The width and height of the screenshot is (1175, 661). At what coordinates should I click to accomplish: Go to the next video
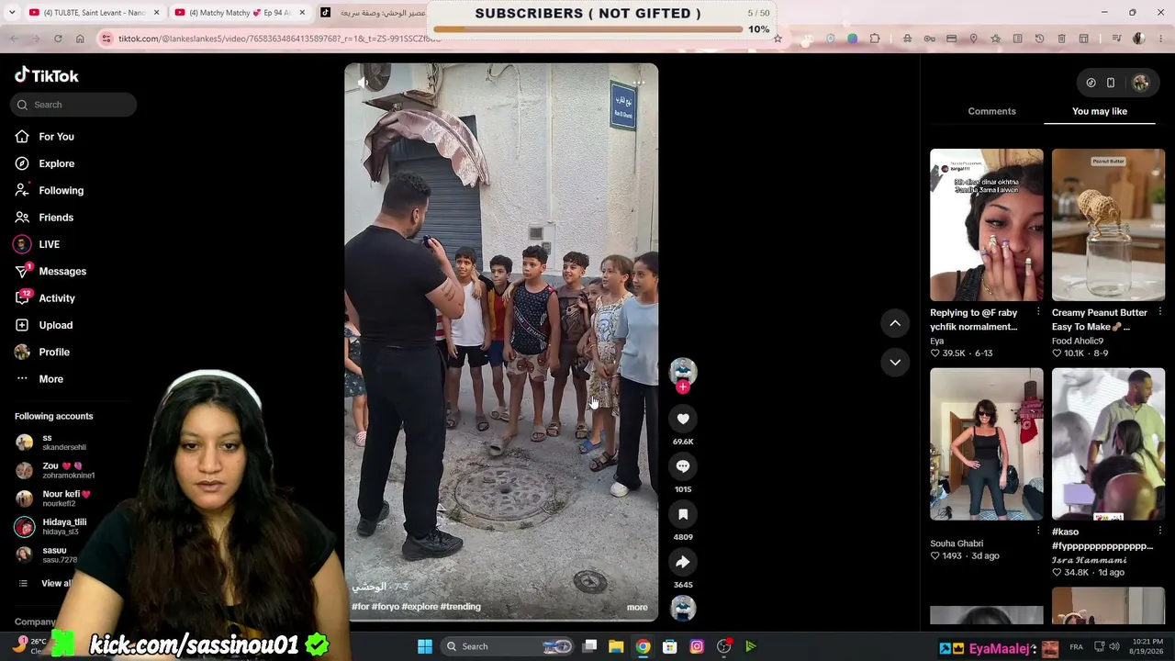[895, 363]
